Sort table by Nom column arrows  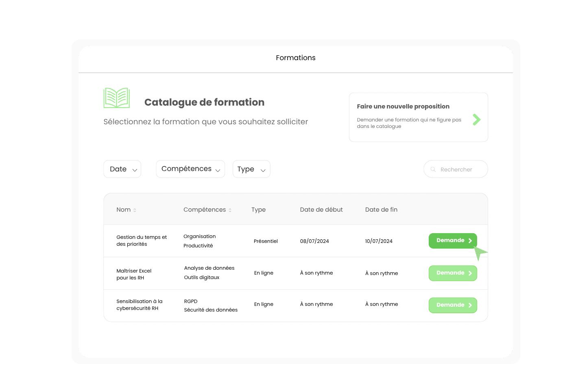coord(135,210)
